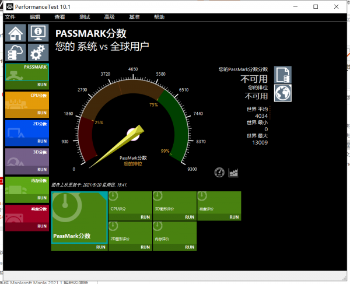Viewport: 350px width, 284px height.
Task: Select the CPU score tile in sidebar
Action: (x=27, y=100)
